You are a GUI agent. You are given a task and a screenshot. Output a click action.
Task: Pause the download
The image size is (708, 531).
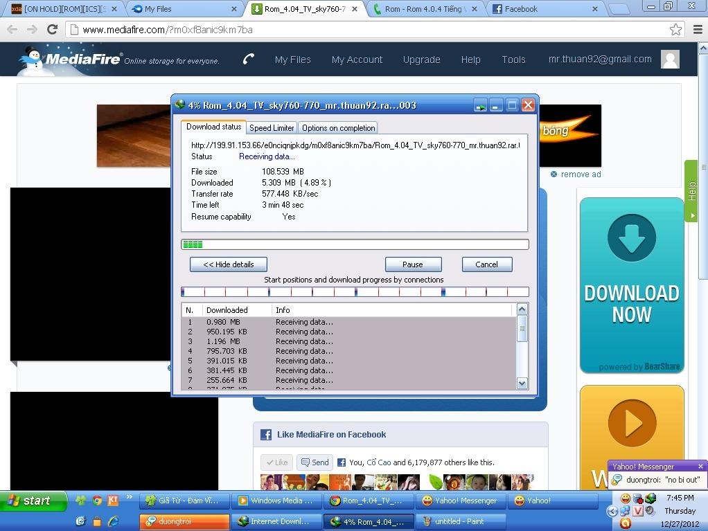pos(413,264)
